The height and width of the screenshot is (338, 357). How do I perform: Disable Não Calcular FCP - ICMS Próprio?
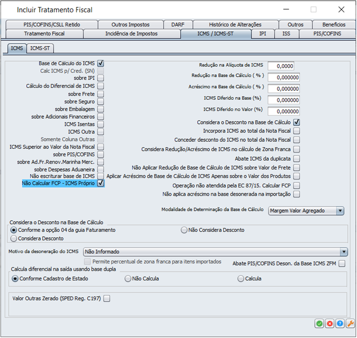(x=100, y=183)
